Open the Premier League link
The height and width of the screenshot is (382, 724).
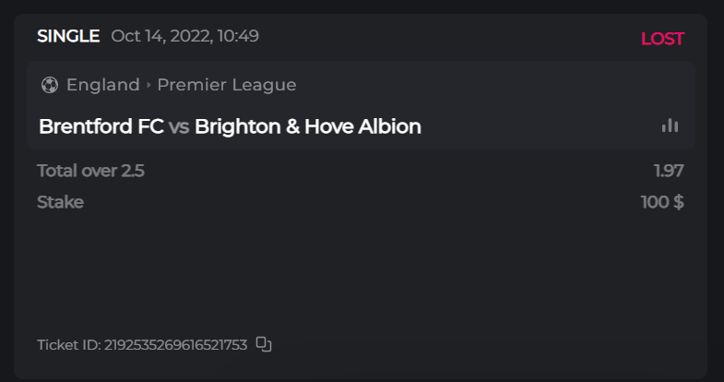(x=227, y=85)
